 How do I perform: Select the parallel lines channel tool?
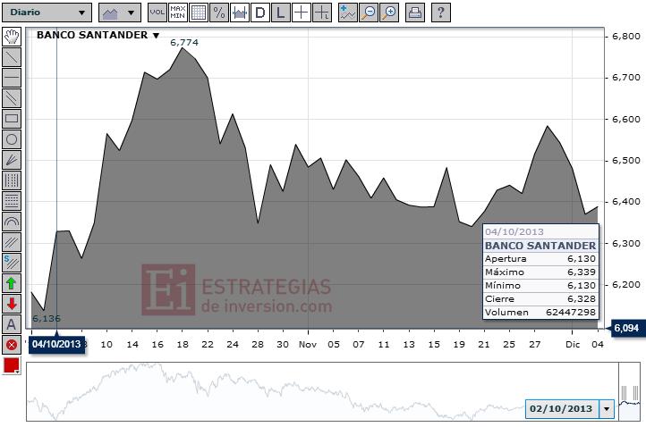click(x=12, y=98)
